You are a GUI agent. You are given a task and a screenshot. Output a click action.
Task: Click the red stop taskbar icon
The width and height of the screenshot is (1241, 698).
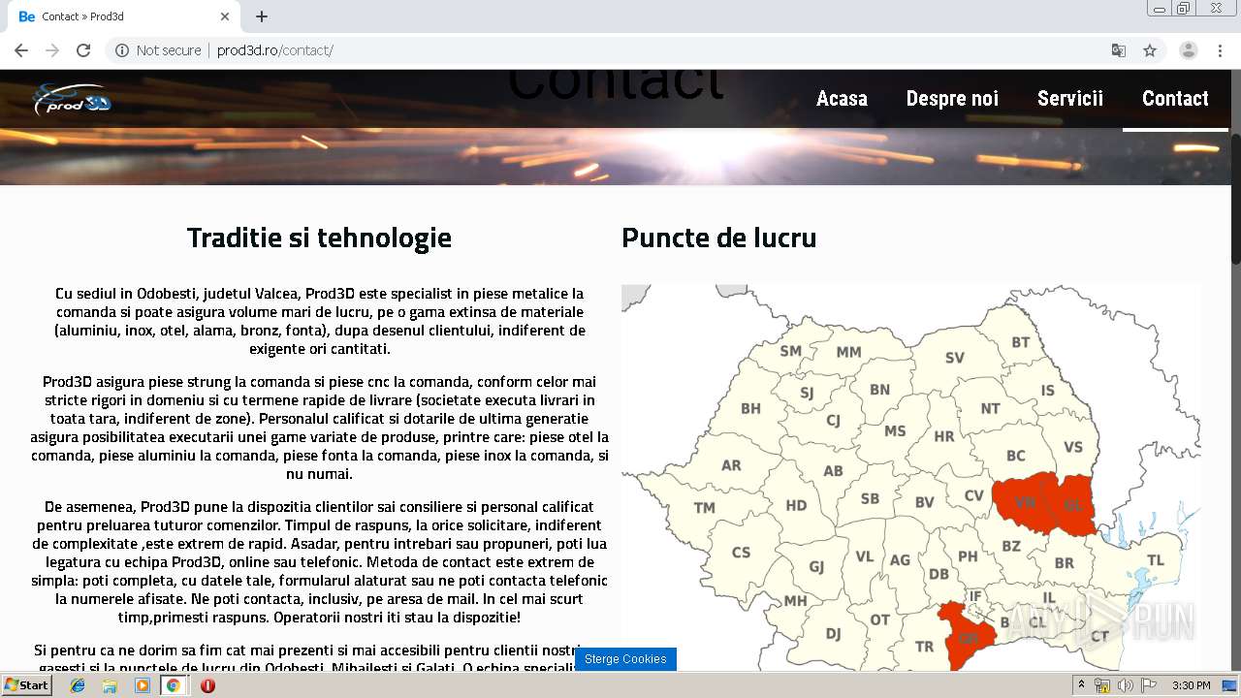click(x=207, y=685)
